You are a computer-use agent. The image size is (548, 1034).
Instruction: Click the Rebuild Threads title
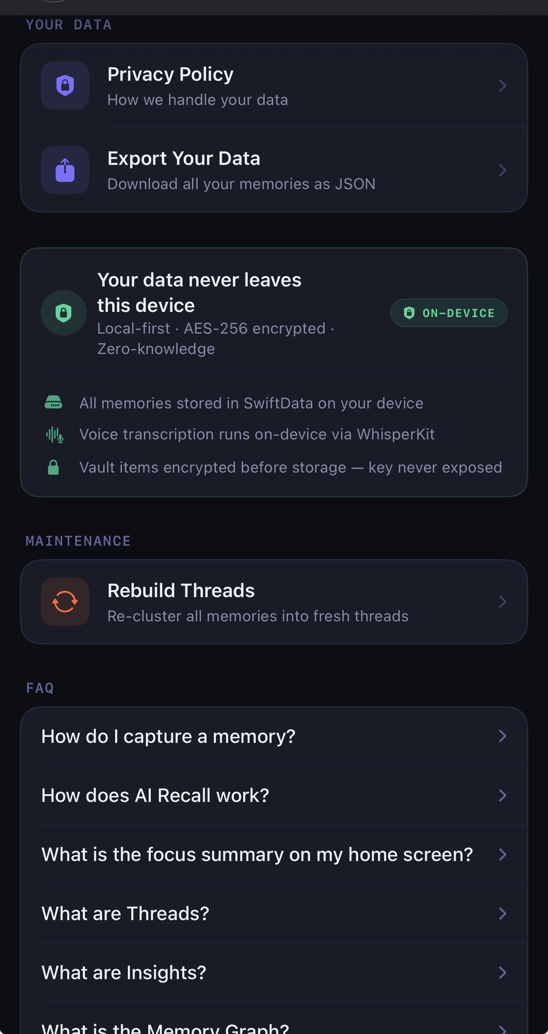point(181,590)
